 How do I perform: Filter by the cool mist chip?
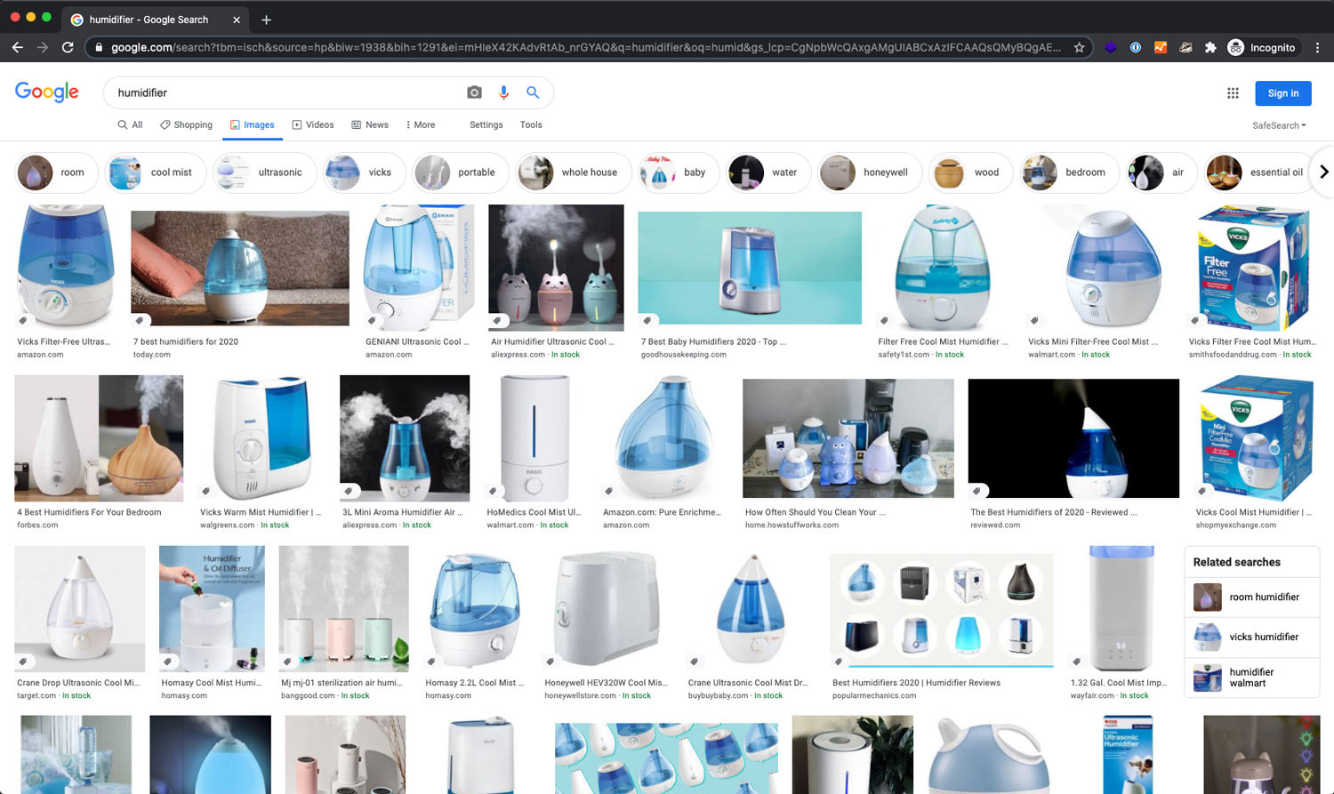[x=156, y=172]
